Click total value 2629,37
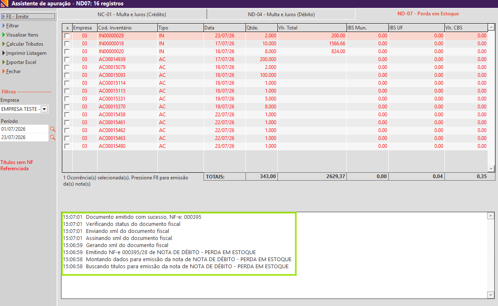This screenshot has height=306, width=498. coord(336,176)
